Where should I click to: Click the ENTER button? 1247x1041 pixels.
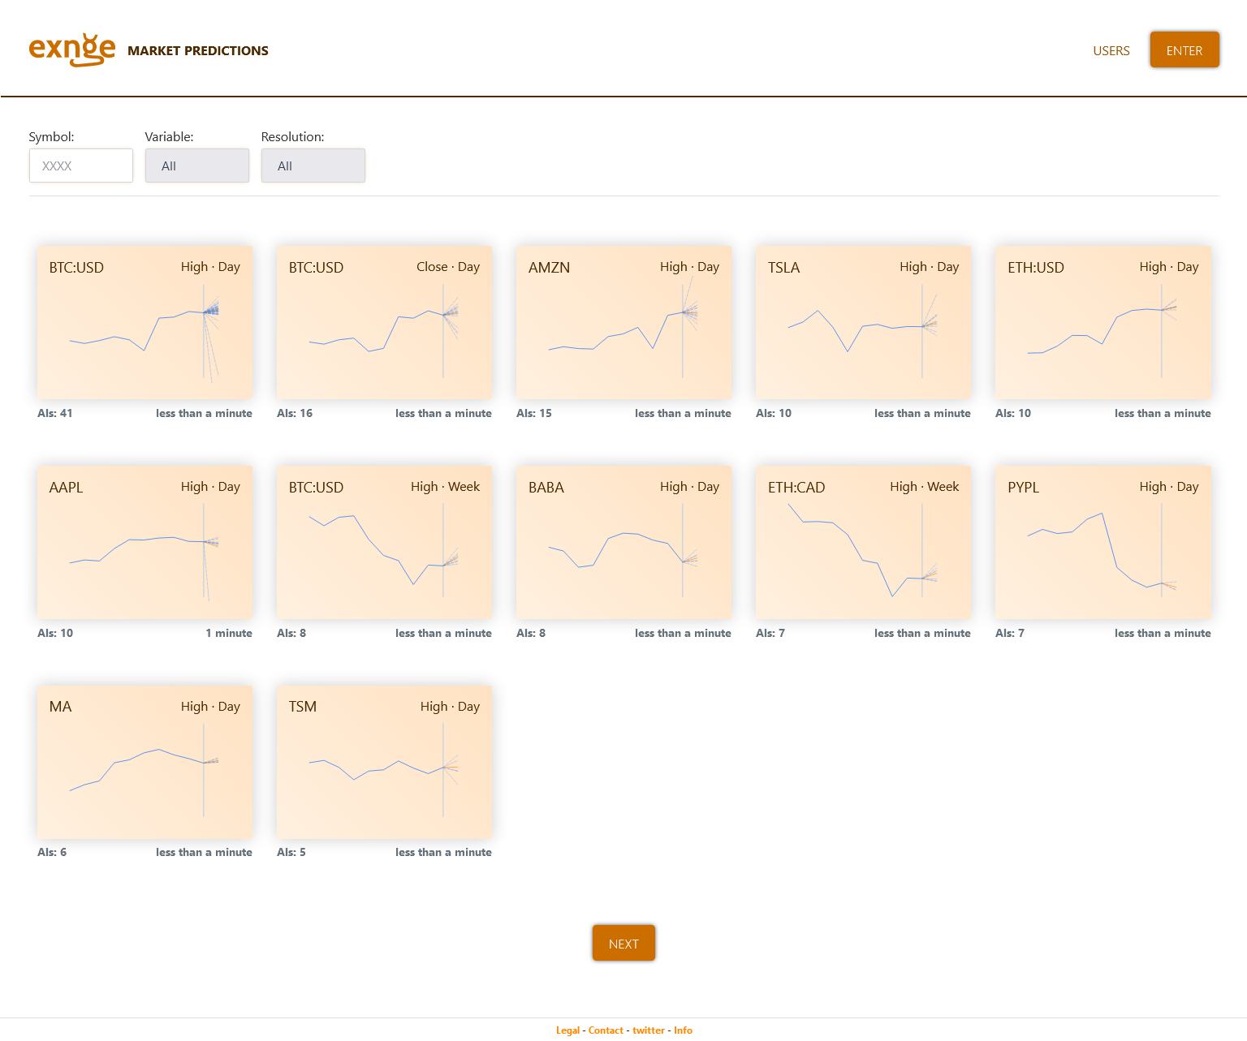tap(1184, 50)
